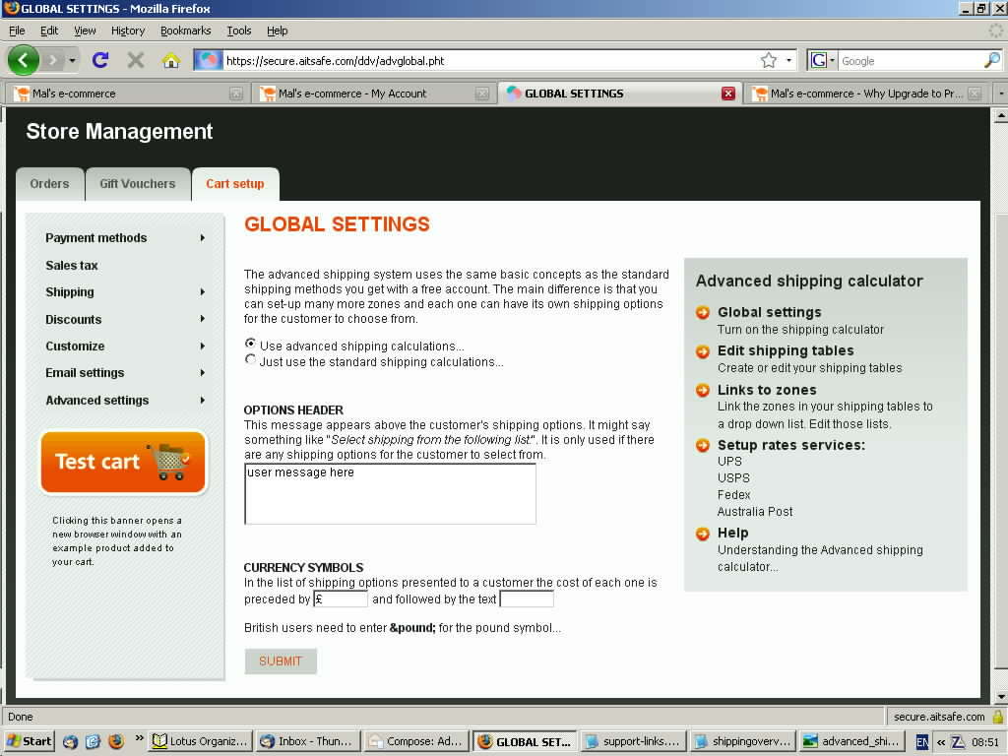Open Understanding the Advanced shipping calculator link
This screenshot has height=756, width=1008.
(820, 558)
